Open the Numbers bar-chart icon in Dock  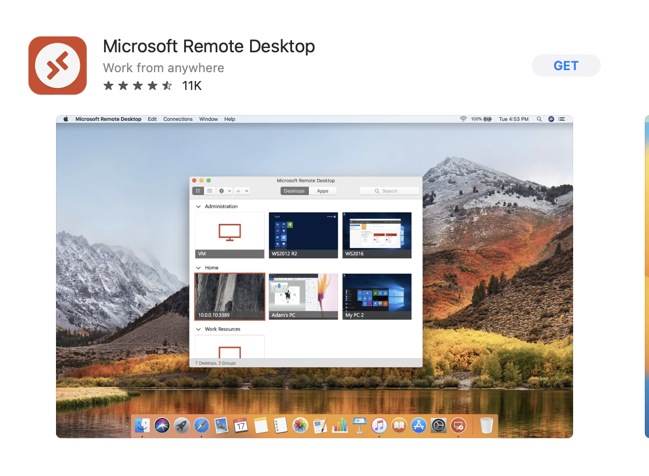pyautogui.click(x=340, y=425)
